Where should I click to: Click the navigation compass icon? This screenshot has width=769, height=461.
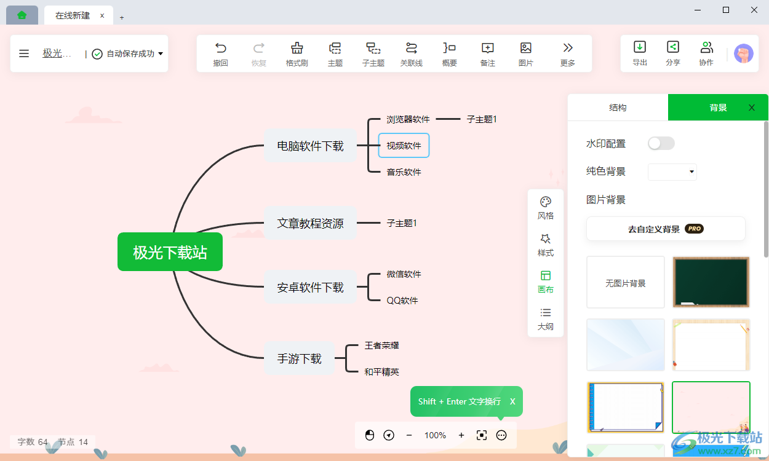389,435
